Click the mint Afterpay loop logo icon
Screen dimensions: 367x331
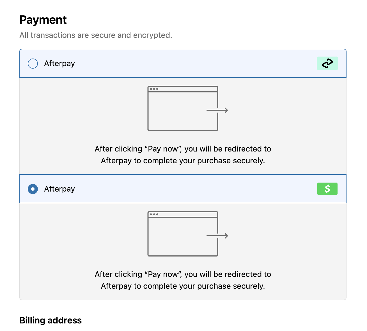327,63
